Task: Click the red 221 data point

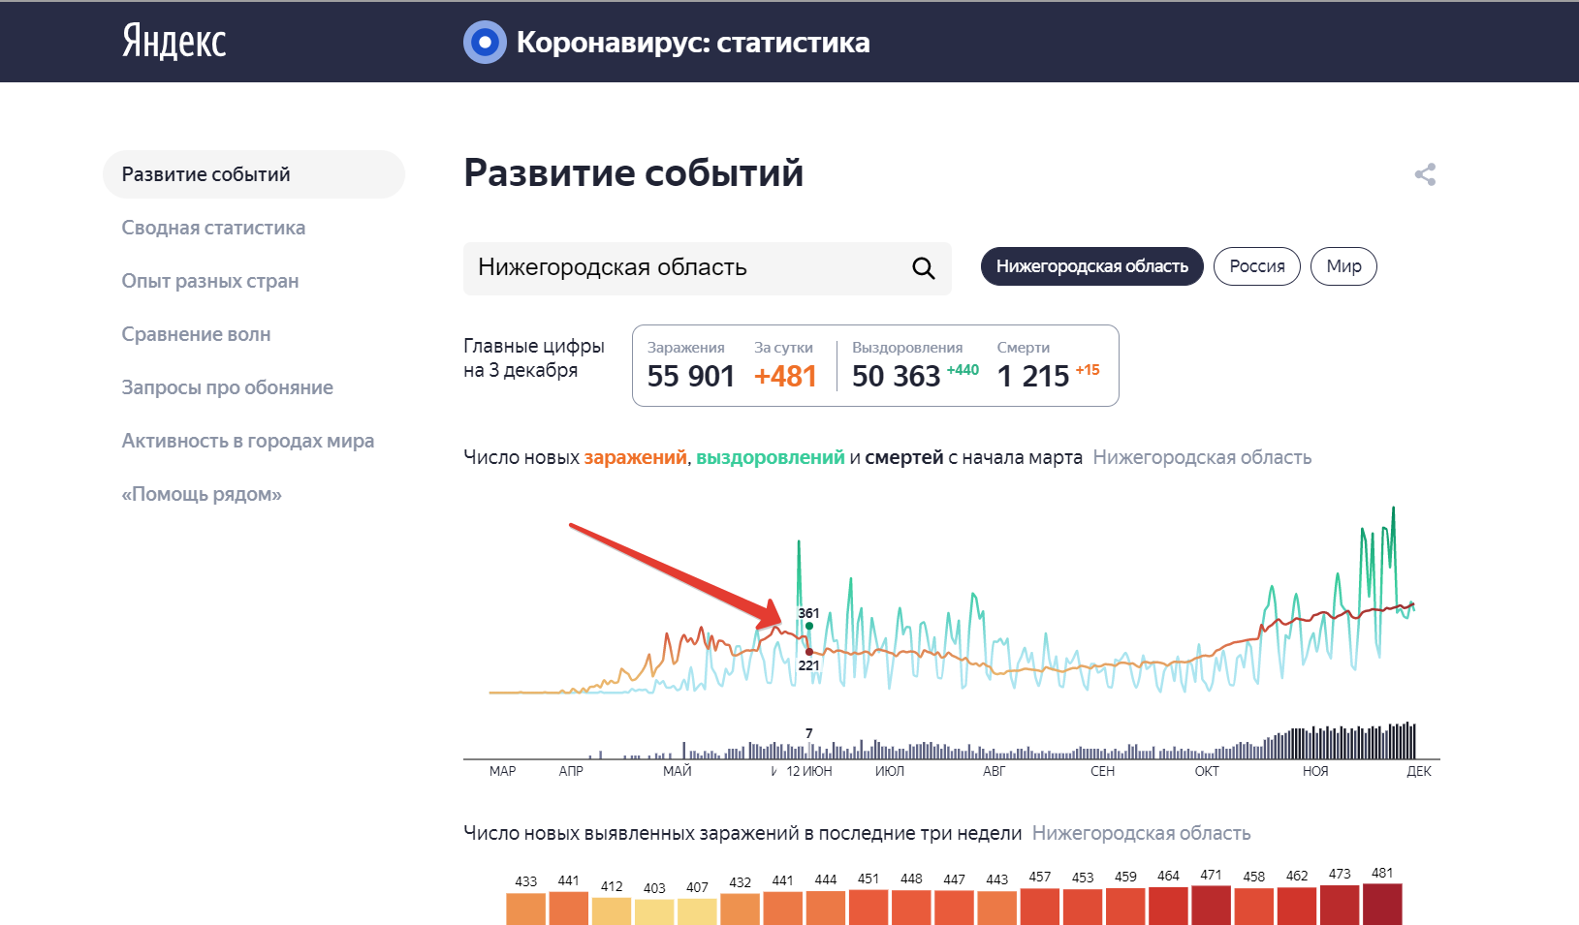Action: point(809,652)
